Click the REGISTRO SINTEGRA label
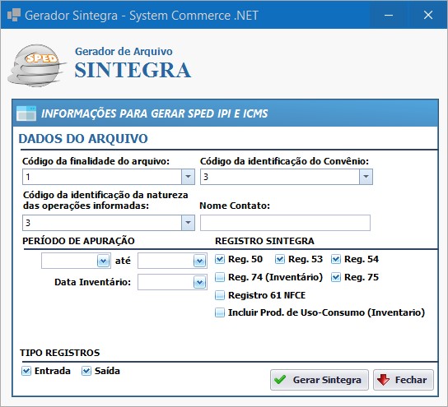Viewport: 448px width, 407px height. [264, 241]
